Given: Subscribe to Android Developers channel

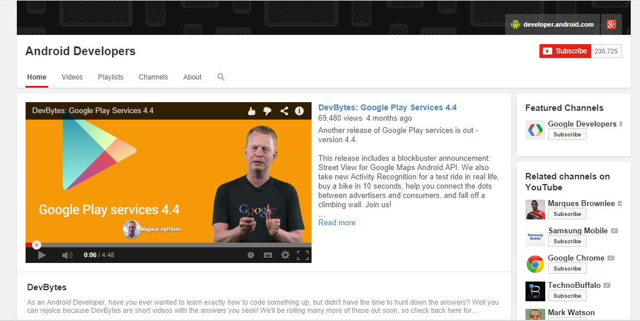Looking at the screenshot, I should tap(565, 51).
